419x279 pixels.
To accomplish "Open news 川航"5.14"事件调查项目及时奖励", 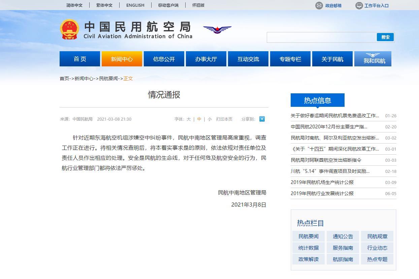I will pyautogui.click(x=330, y=171).
